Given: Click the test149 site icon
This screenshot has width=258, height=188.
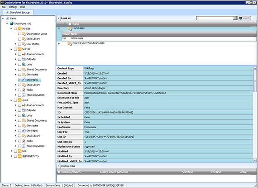Looking at the screenshot, I should pos(19,49).
